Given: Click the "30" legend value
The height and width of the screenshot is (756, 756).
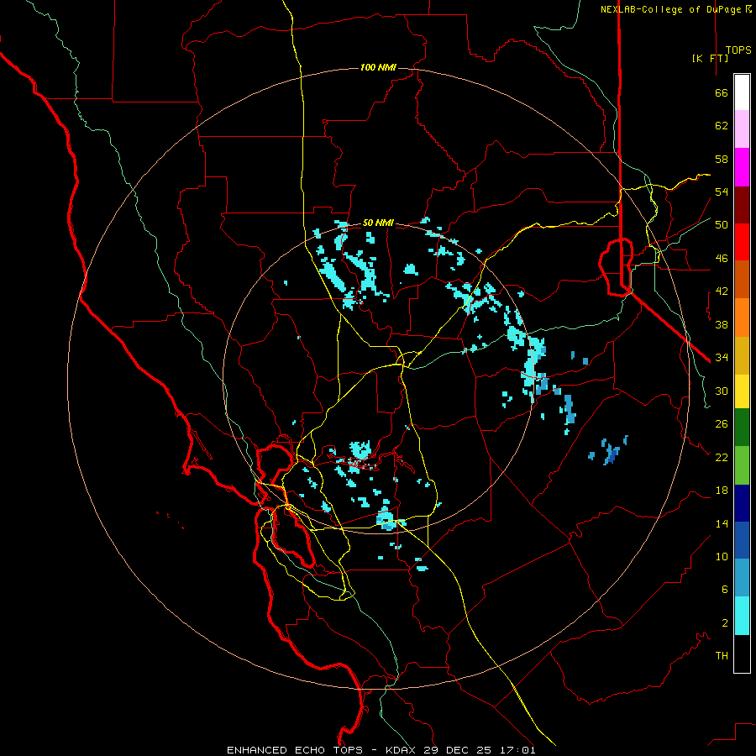Looking at the screenshot, I should (722, 391).
